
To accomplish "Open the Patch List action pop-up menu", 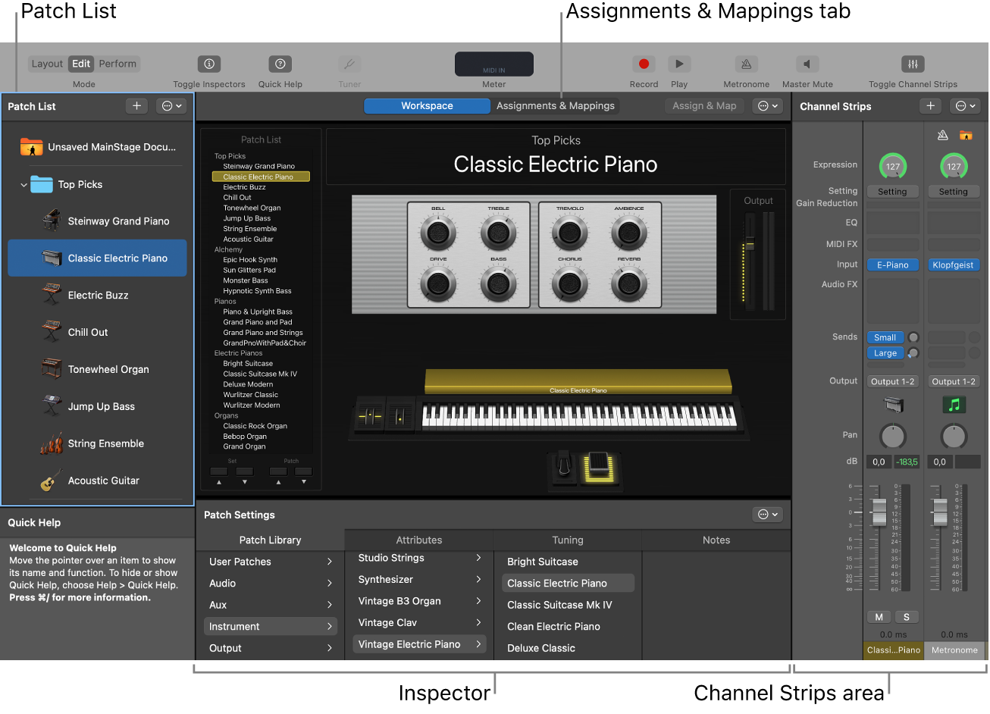I will click(x=171, y=105).
